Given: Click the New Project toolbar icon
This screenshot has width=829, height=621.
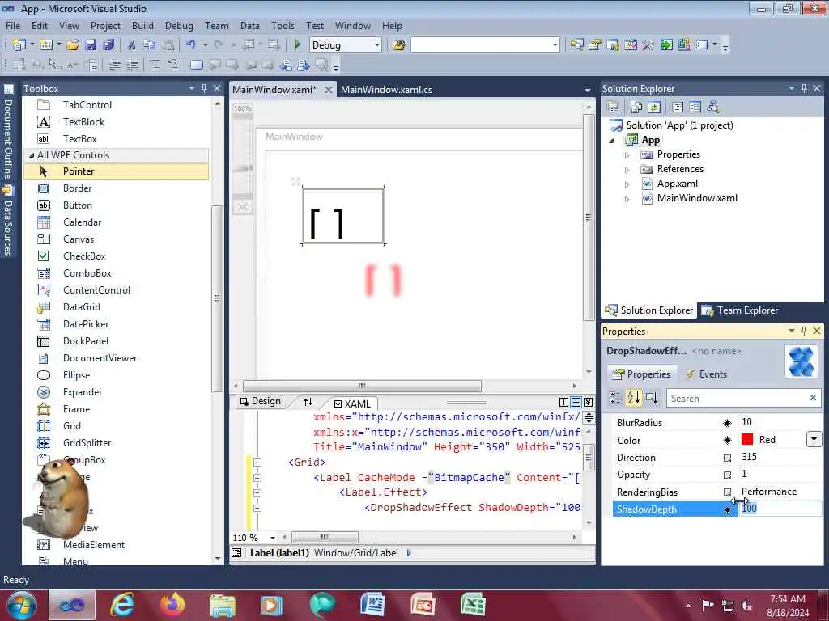Looking at the screenshot, I should (19, 45).
